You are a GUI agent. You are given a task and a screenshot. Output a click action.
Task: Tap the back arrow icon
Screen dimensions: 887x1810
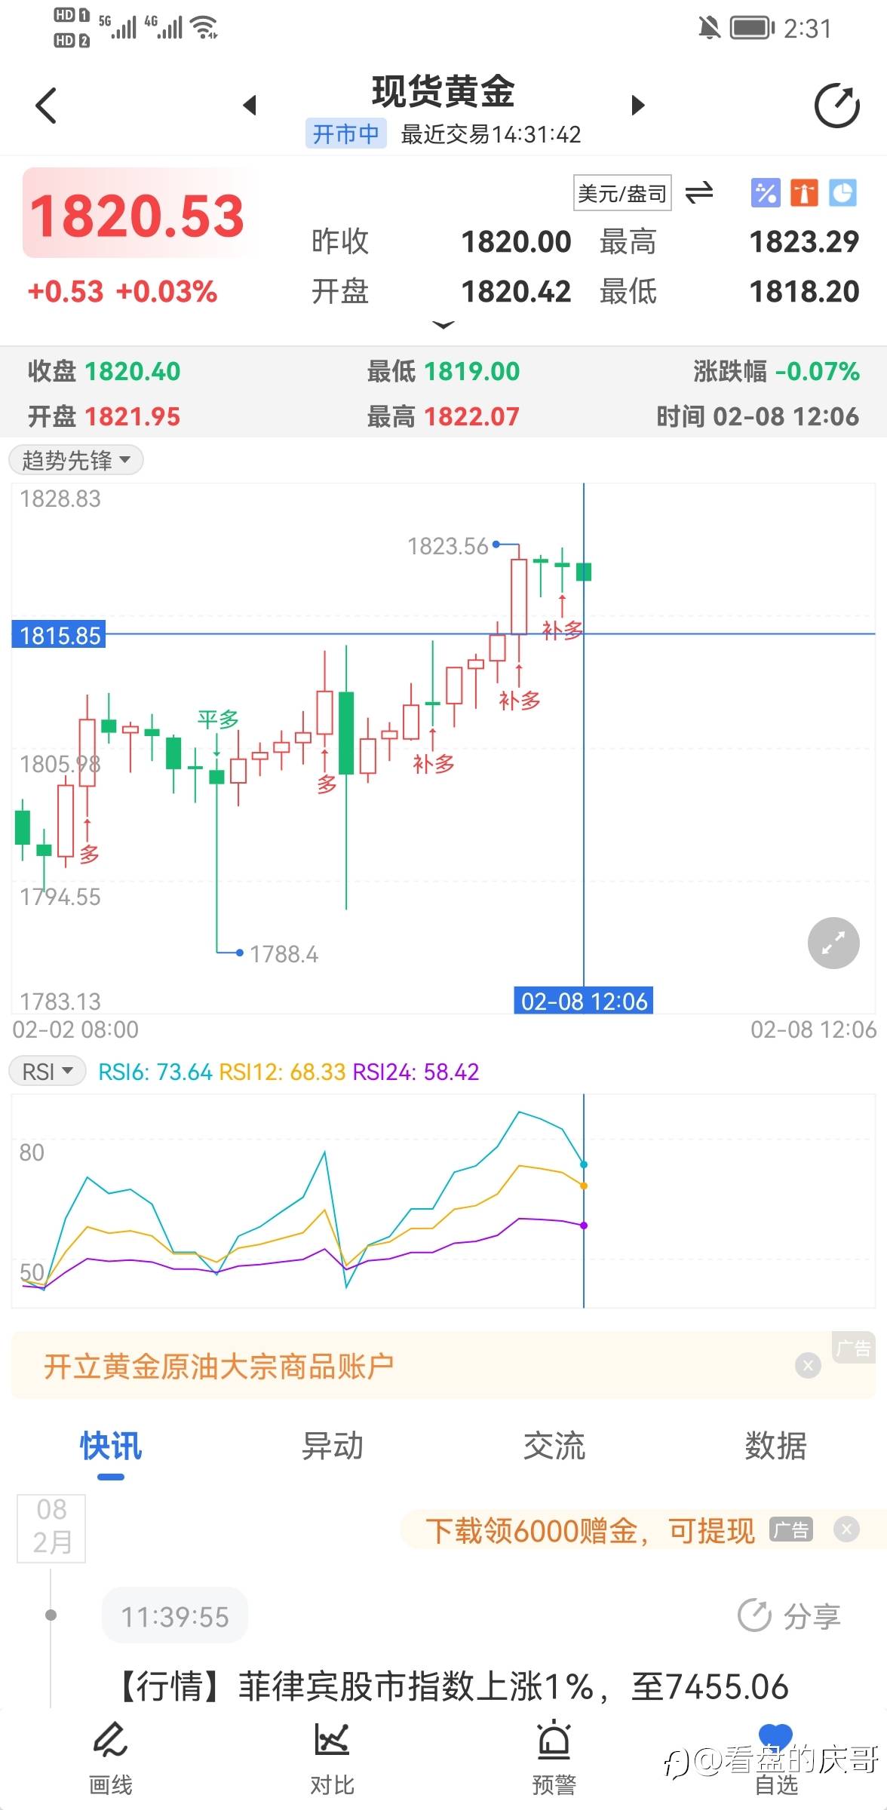pyautogui.click(x=47, y=106)
